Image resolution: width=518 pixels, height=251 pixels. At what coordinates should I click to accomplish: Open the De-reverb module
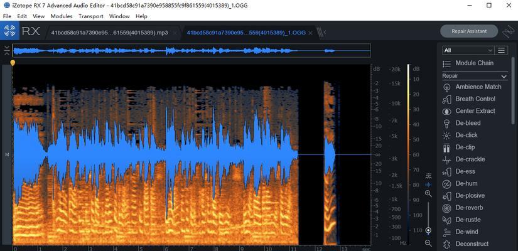(x=462, y=208)
